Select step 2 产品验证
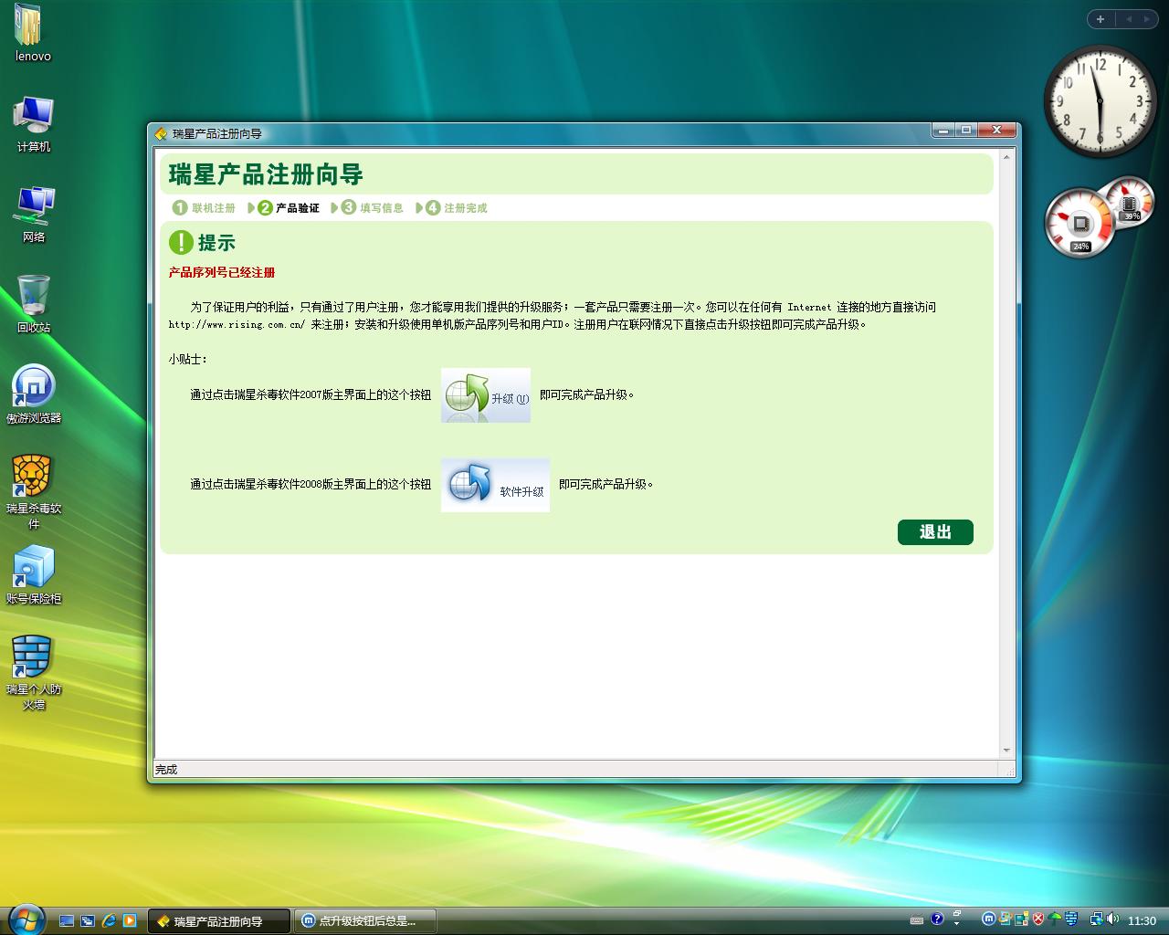This screenshot has height=935, width=1169. pyautogui.click(x=289, y=208)
